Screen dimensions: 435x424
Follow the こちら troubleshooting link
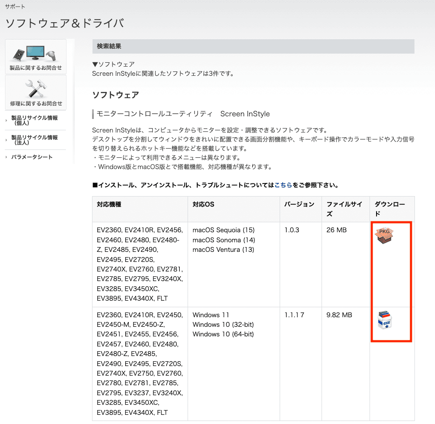click(283, 185)
